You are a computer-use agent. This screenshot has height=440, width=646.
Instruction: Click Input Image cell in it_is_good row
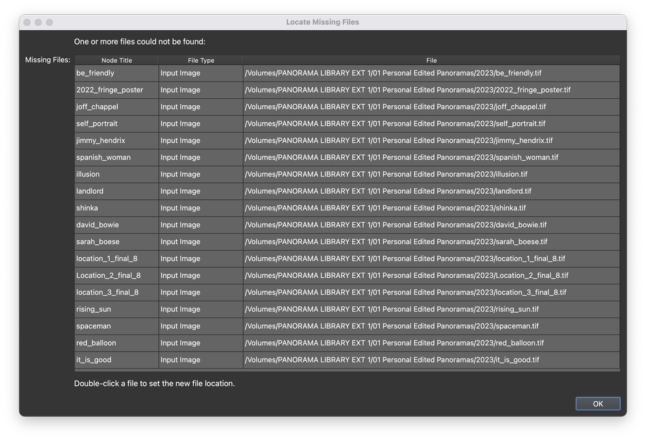coord(201,360)
